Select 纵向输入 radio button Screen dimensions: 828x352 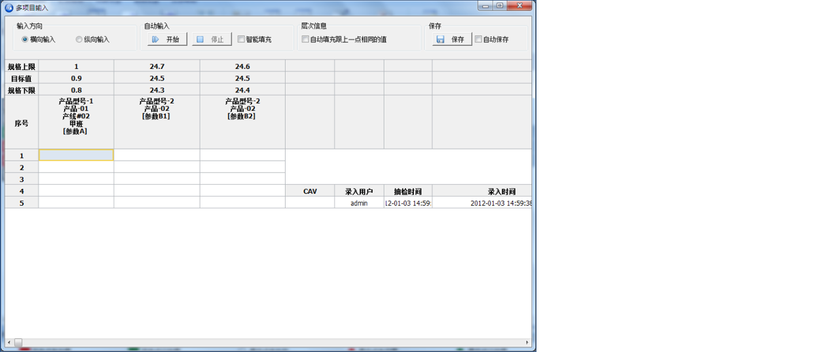point(79,39)
